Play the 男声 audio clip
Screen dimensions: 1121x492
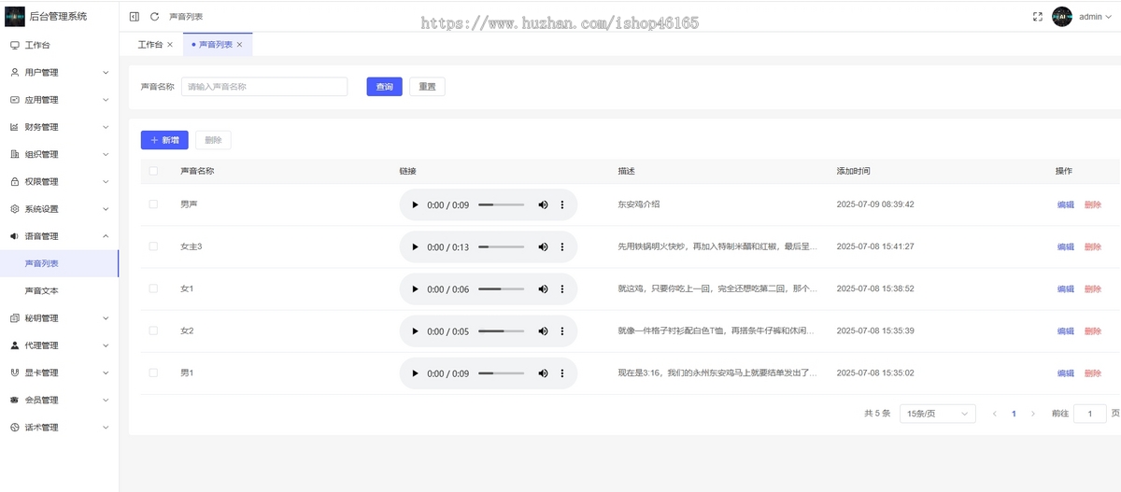point(415,204)
